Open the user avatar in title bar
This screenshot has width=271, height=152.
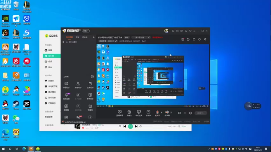[x=166, y=31]
